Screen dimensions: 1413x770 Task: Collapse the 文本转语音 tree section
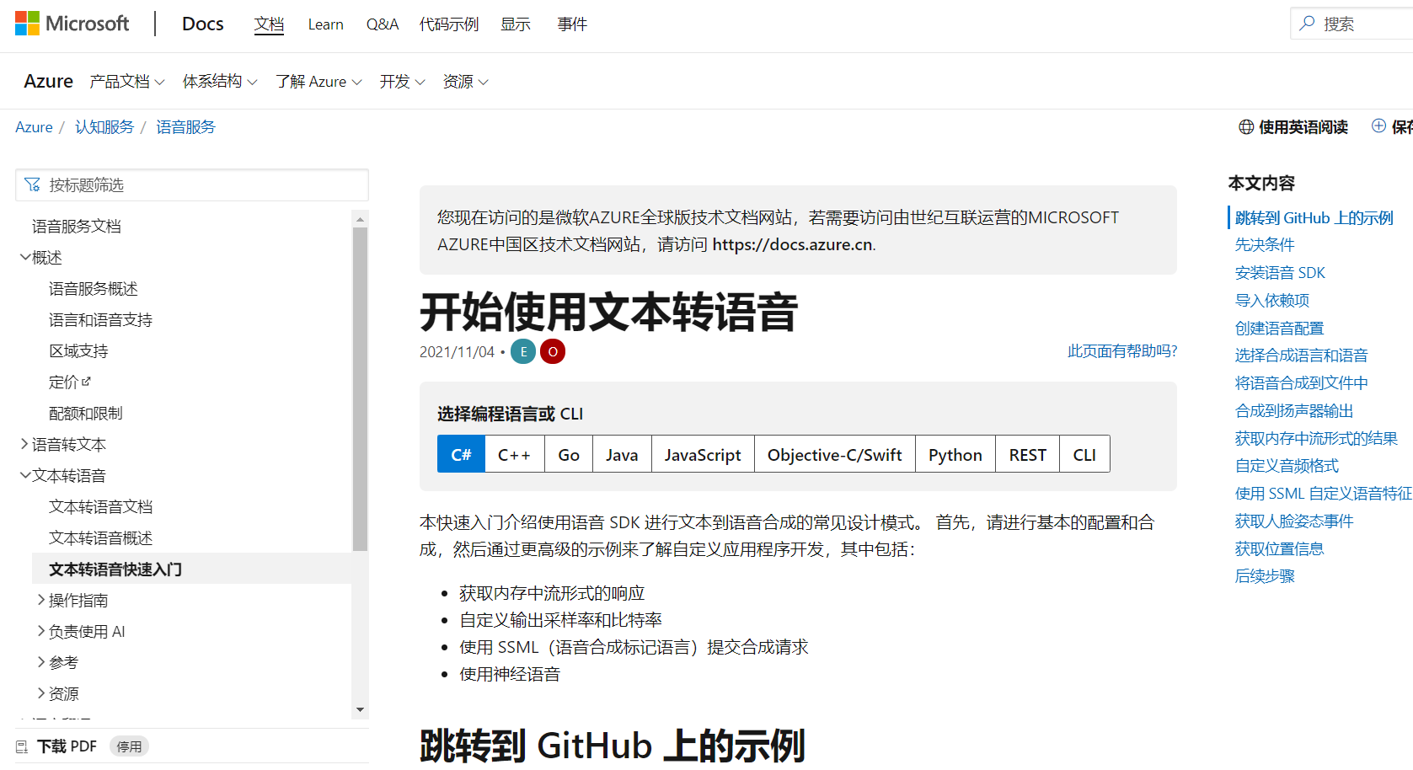tap(25, 475)
